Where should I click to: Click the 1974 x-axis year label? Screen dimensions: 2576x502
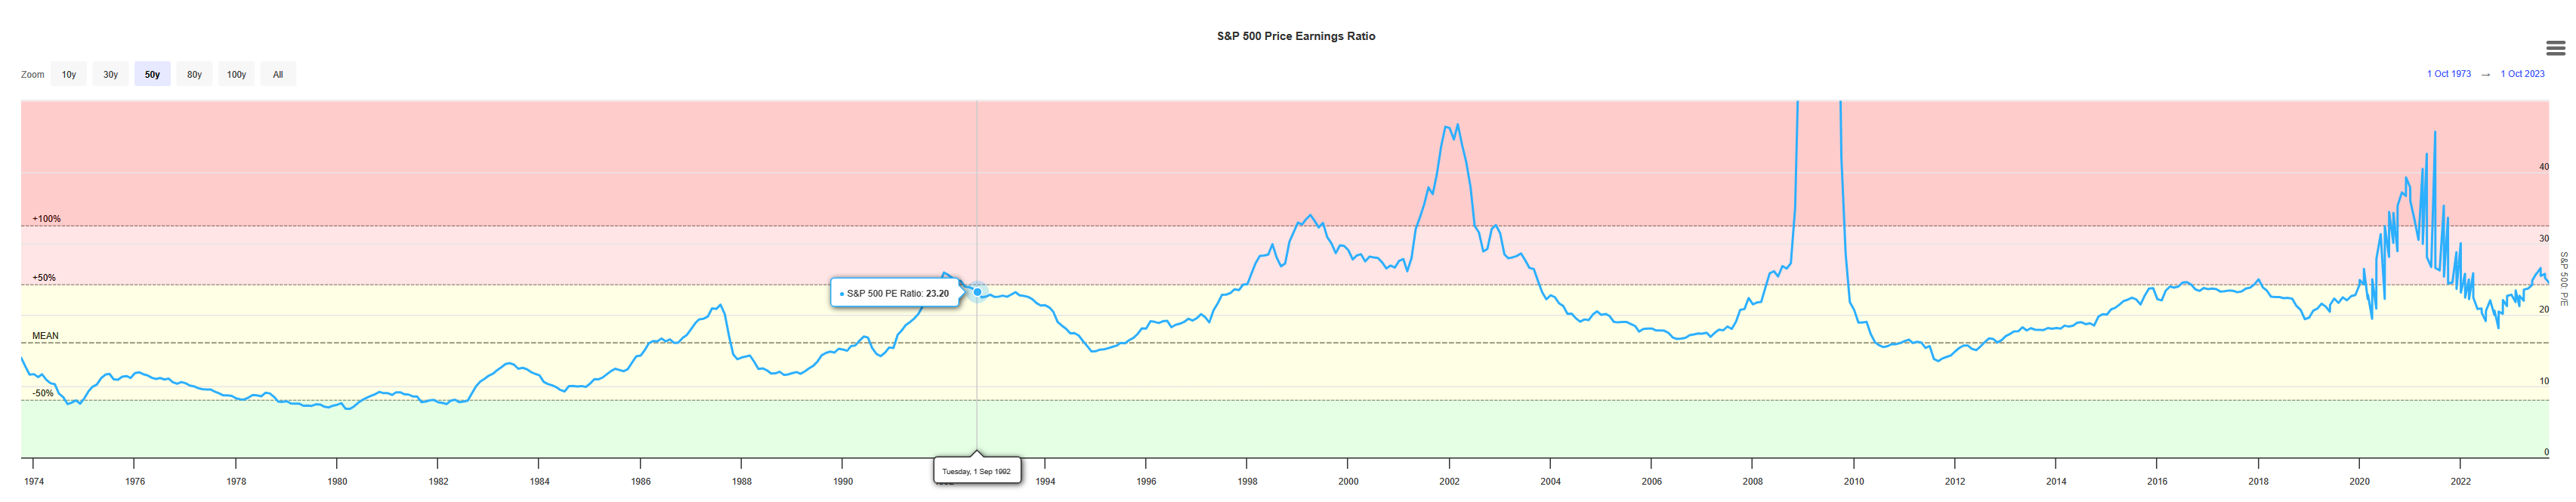click(x=34, y=481)
